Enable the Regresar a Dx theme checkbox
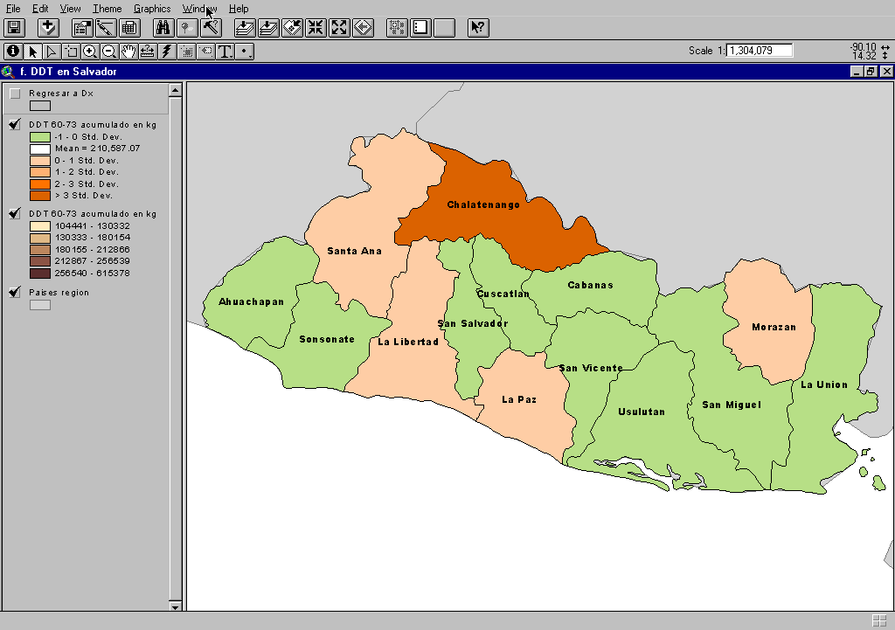Viewport: 895px width, 630px height. pyautogui.click(x=15, y=93)
